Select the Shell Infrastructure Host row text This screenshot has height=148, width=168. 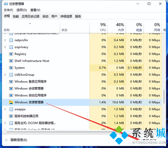[32, 61]
